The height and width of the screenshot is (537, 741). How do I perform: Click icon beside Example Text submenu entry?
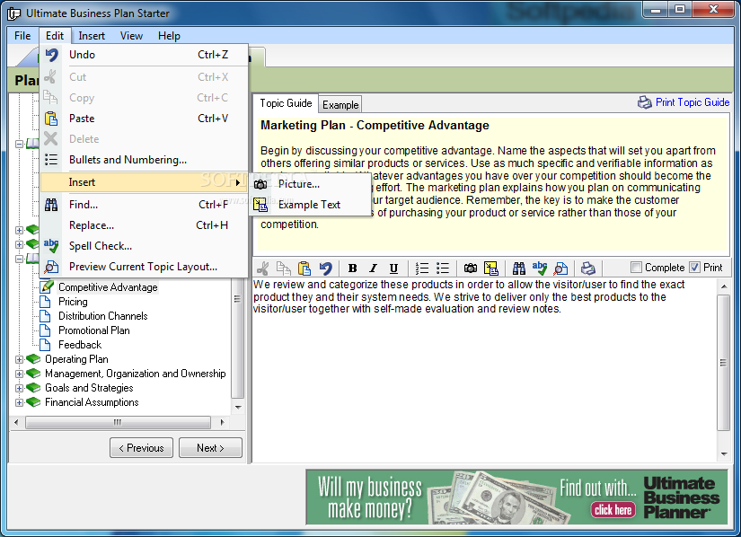(x=260, y=205)
